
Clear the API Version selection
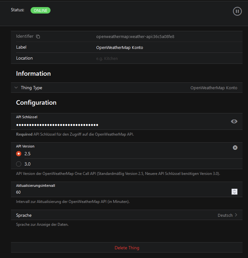click(235, 148)
